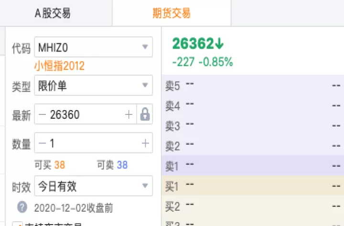Select the 买2 order book row
344x226 pixels.
(x=253, y=206)
